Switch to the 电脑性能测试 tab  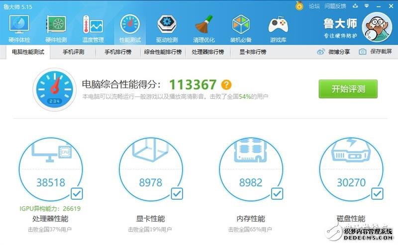[28, 52]
